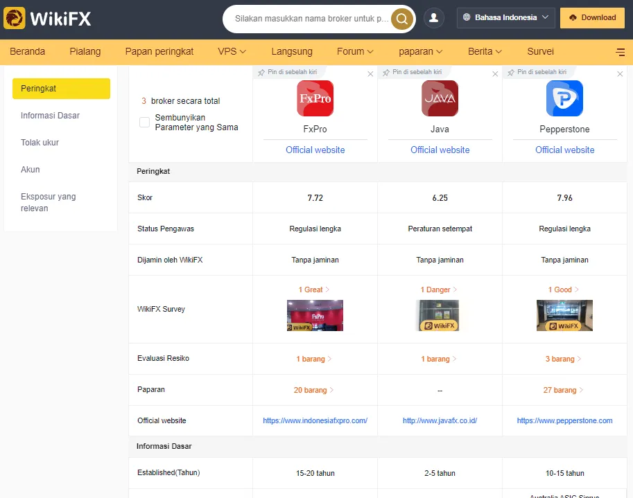Screen dimensions: 633x498
Task: Open the Langsung menu item
Action: click(292, 52)
